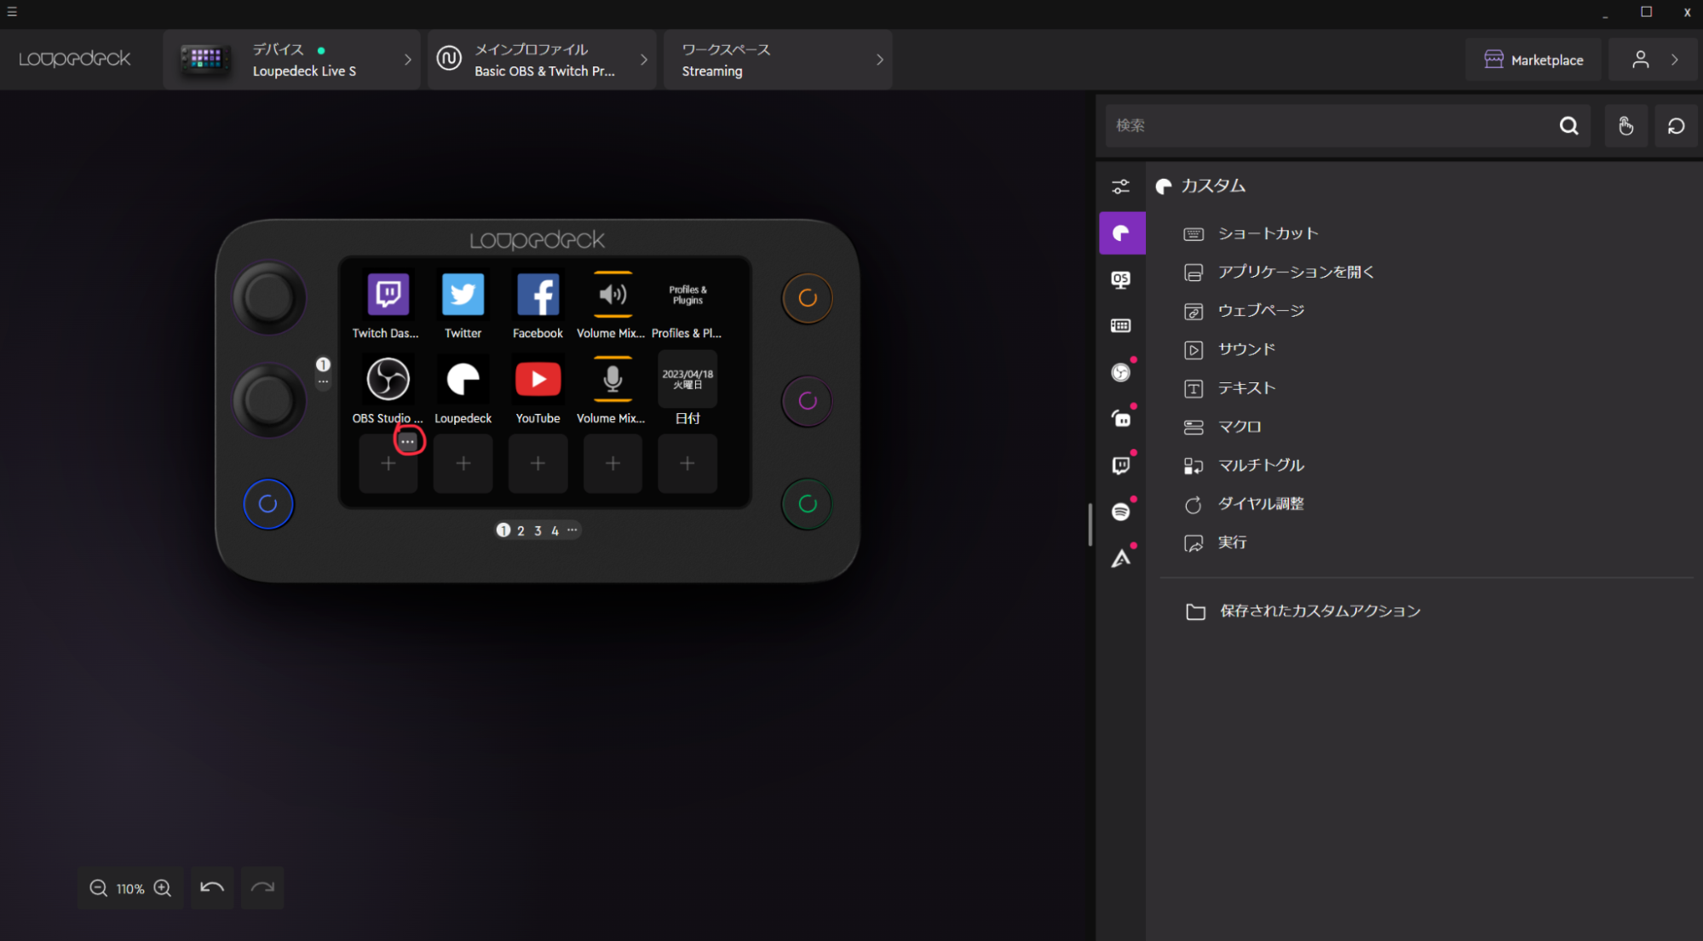Click the user profile icon
This screenshot has width=1703, height=941.
[x=1640, y=60]
